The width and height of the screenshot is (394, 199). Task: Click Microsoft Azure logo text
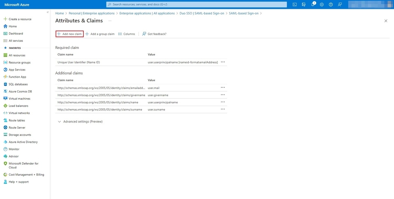16,5
